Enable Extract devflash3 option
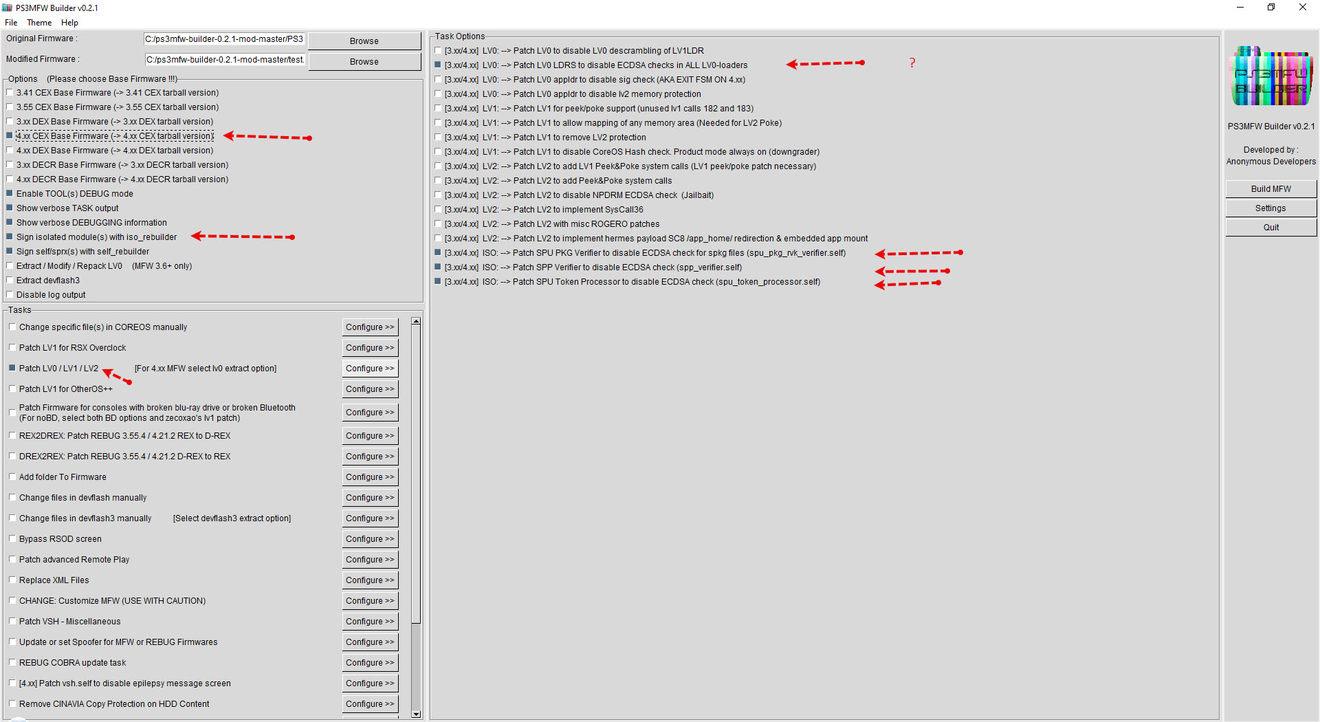 pos(10,281)
